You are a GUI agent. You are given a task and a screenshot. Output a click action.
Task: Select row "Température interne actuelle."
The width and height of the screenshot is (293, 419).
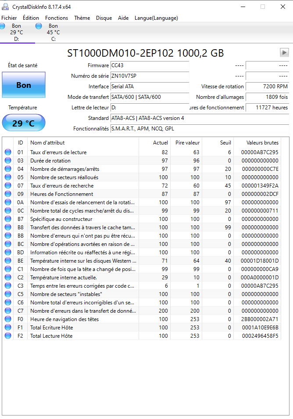click(142, 278)
